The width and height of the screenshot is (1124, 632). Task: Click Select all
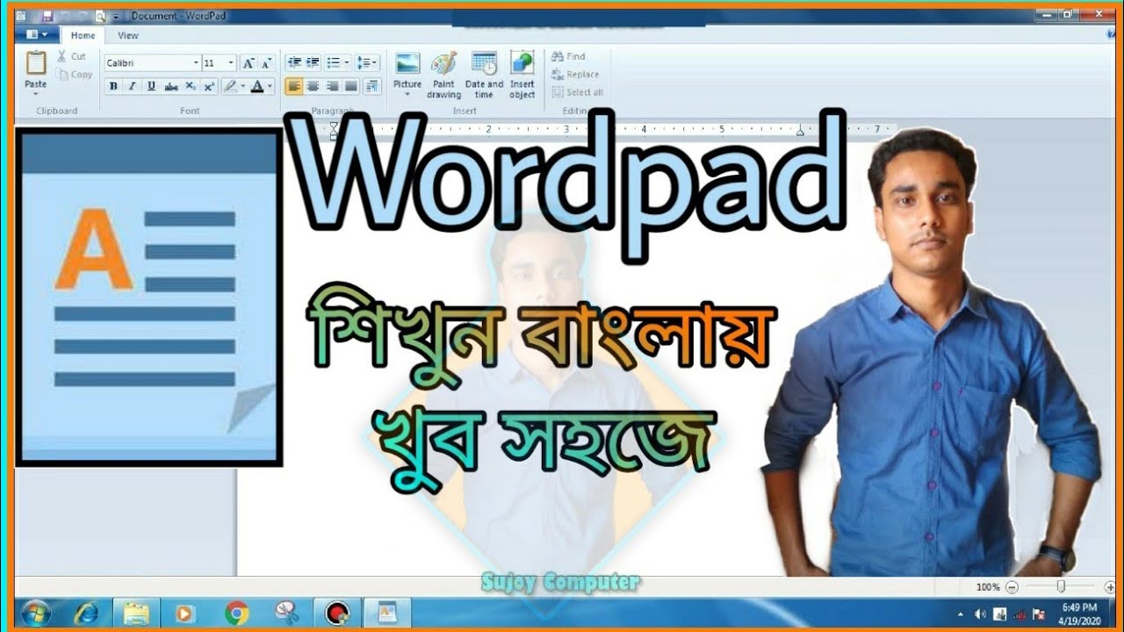(x=577, y=92)
